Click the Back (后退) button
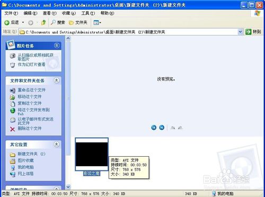 (x=12, y=23)
